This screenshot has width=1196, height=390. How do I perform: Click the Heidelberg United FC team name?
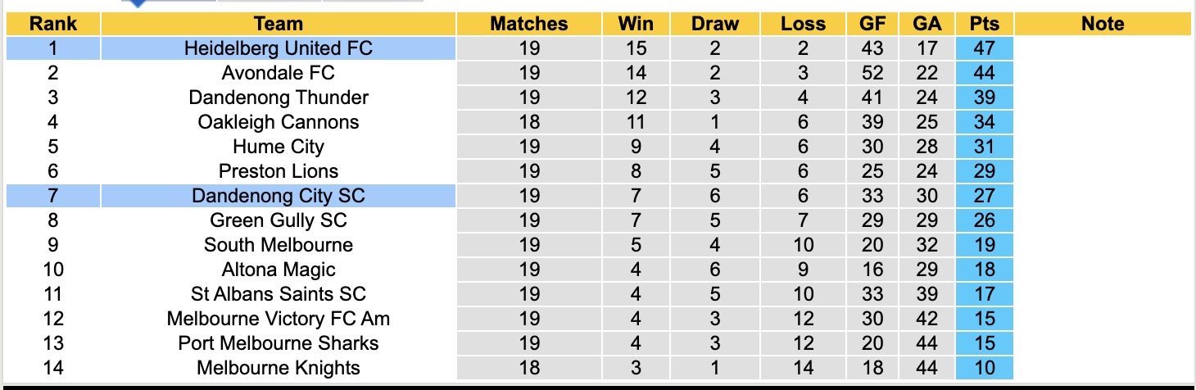(x=278, y=48)
